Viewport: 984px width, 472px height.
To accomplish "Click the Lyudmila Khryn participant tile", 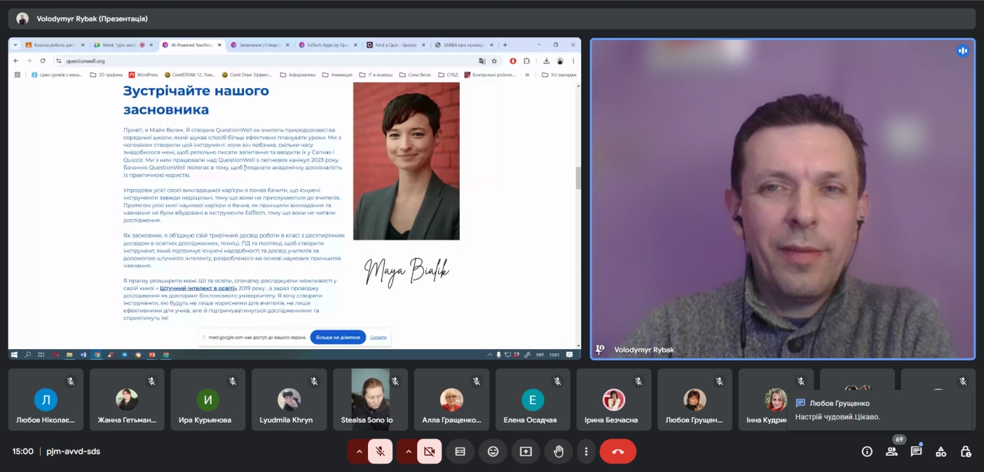I will click(x=289, y=399).
